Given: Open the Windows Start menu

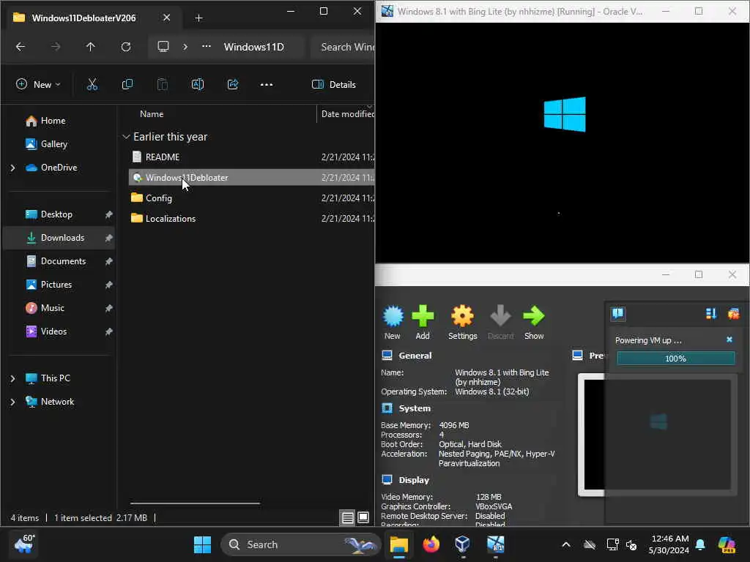Looking at the screenshot, I should (x=202, y=544).
